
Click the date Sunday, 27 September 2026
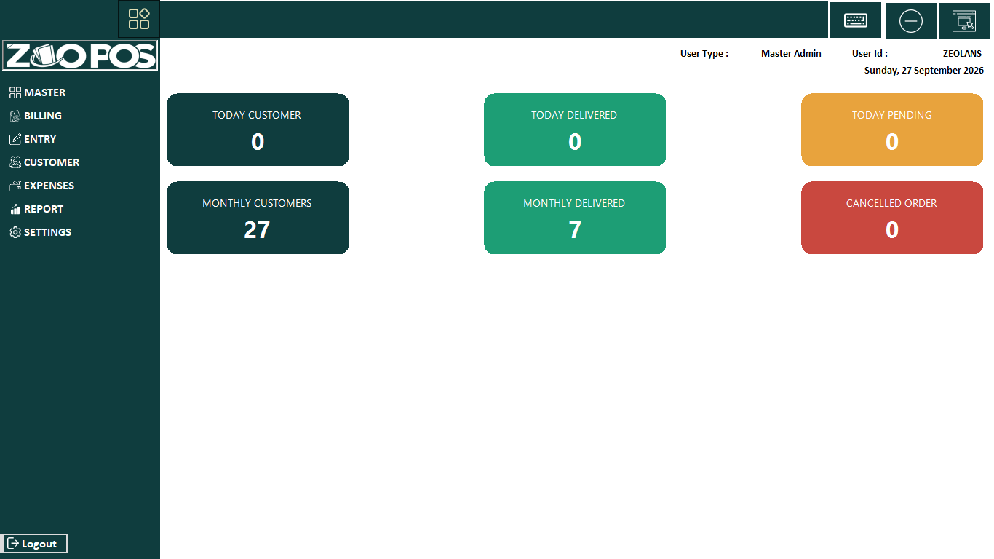pos(924,71)
